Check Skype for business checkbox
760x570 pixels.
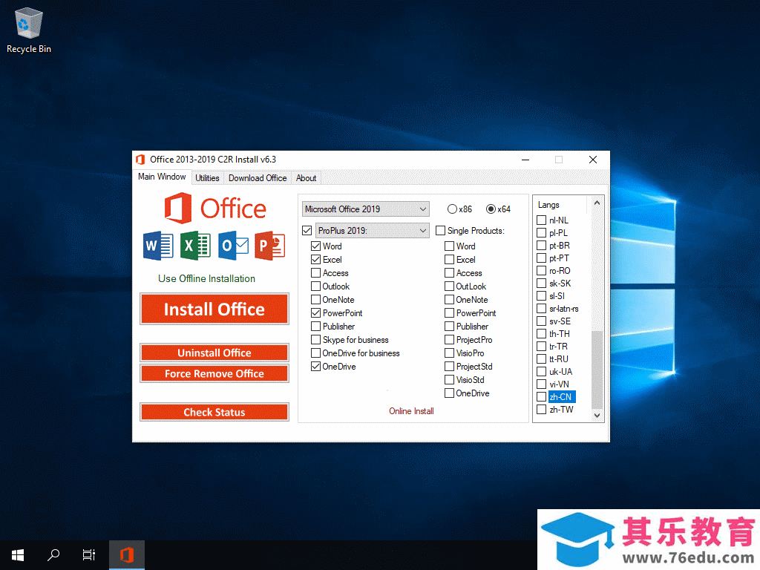pos(315,340)
